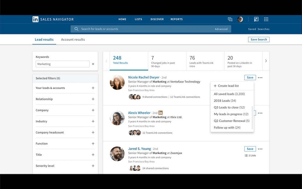
Task: Open the REPORTS menu item
Action: [177, 19]
